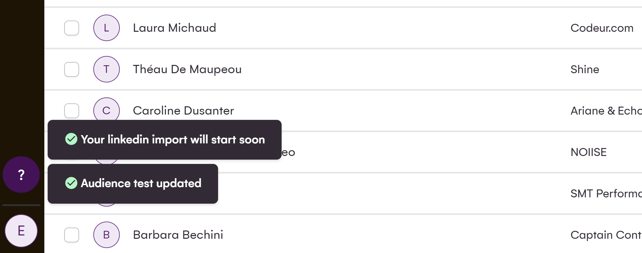The width and height of the screenshot is (642, 253).
Task: Open Laura Michaud's contact name
Action: pos(174,28)
